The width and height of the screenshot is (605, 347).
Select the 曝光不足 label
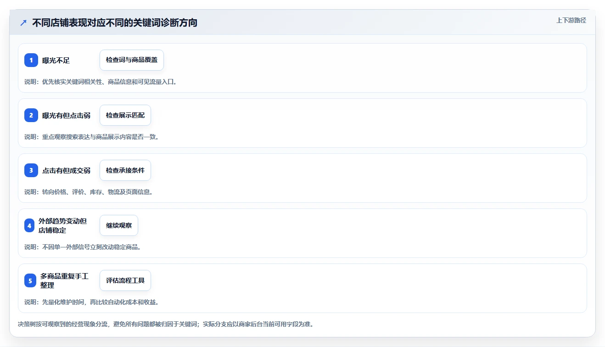click(x=56, y=60)
